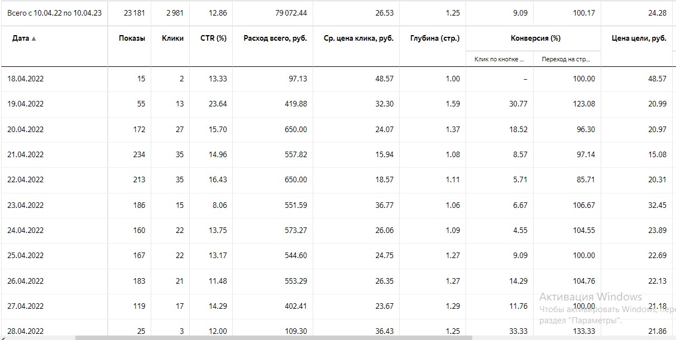Sort by Расход всего, руб. header

[x=275, y=38]
